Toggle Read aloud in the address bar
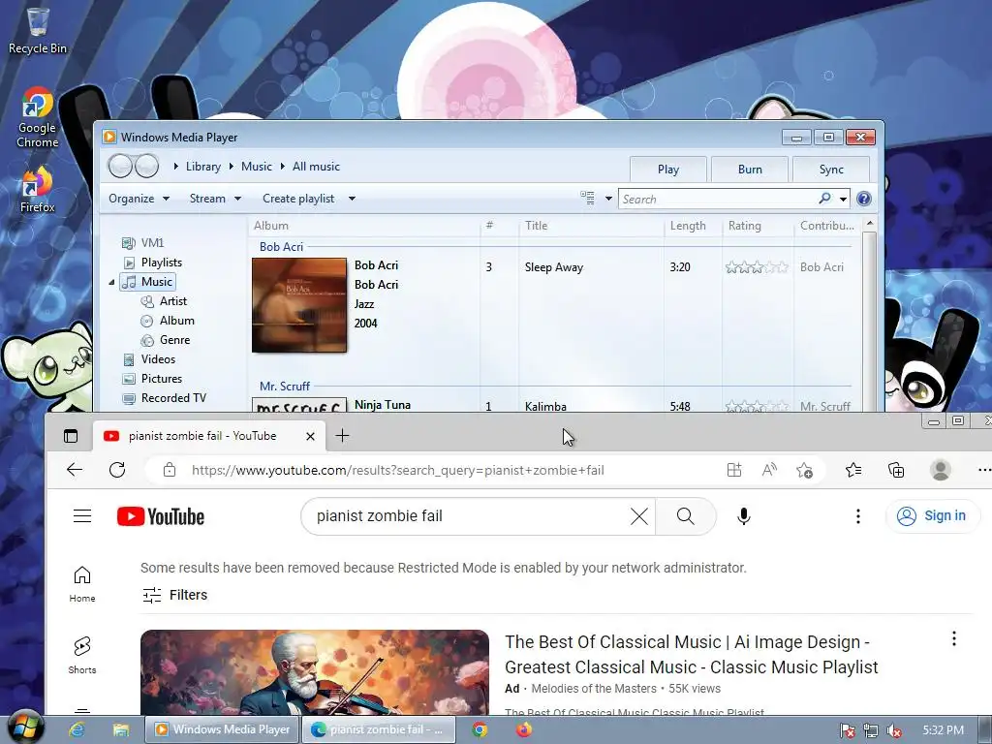This screenshot has height=744, width=992. click(769, 470)
